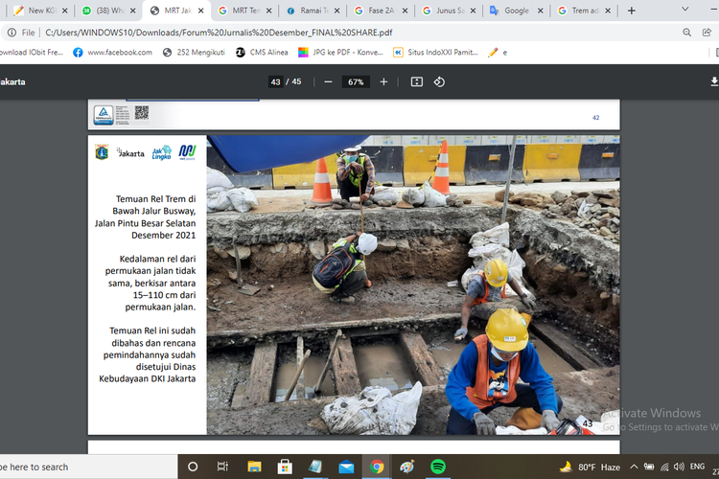Open the www.facebook.com bookmark
The height and width of the screenshot is (479, 719).
pyautogui.click(x=112, y=53)
